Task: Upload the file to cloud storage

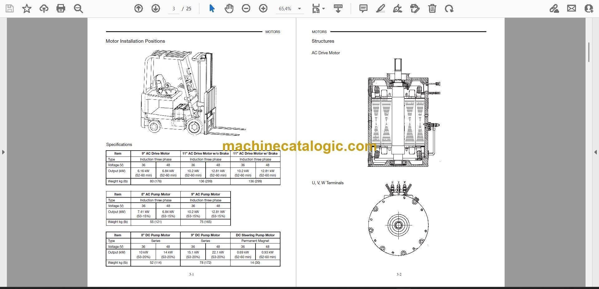Action: pyautogui.click(x=44, y=8)
